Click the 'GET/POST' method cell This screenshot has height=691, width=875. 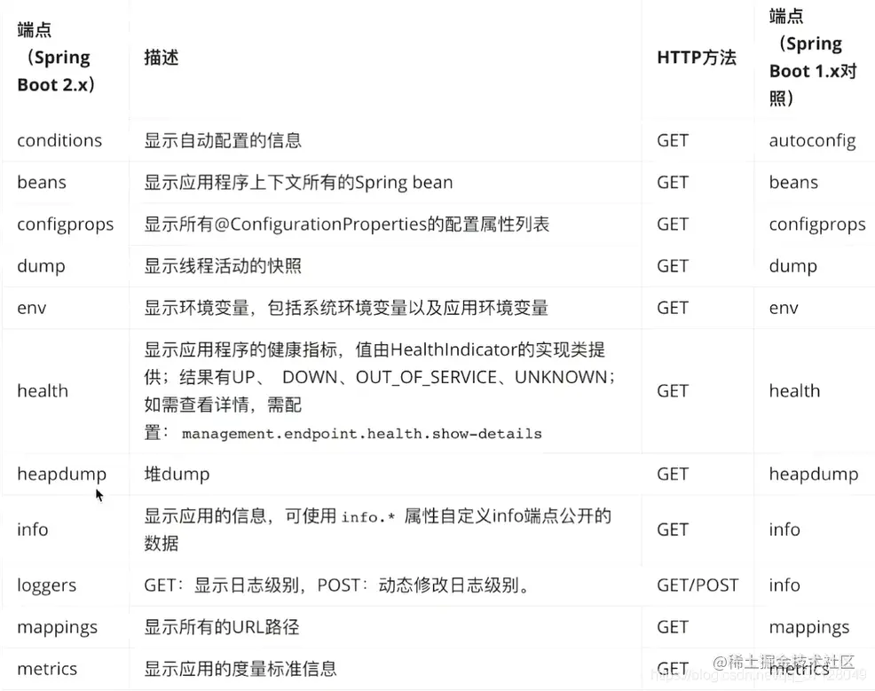coord(698,585)
